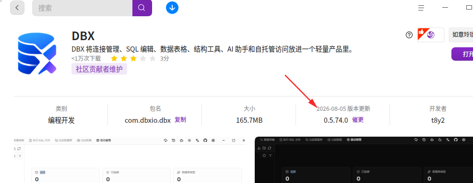Minimize the app store window

tap(445, 8)
